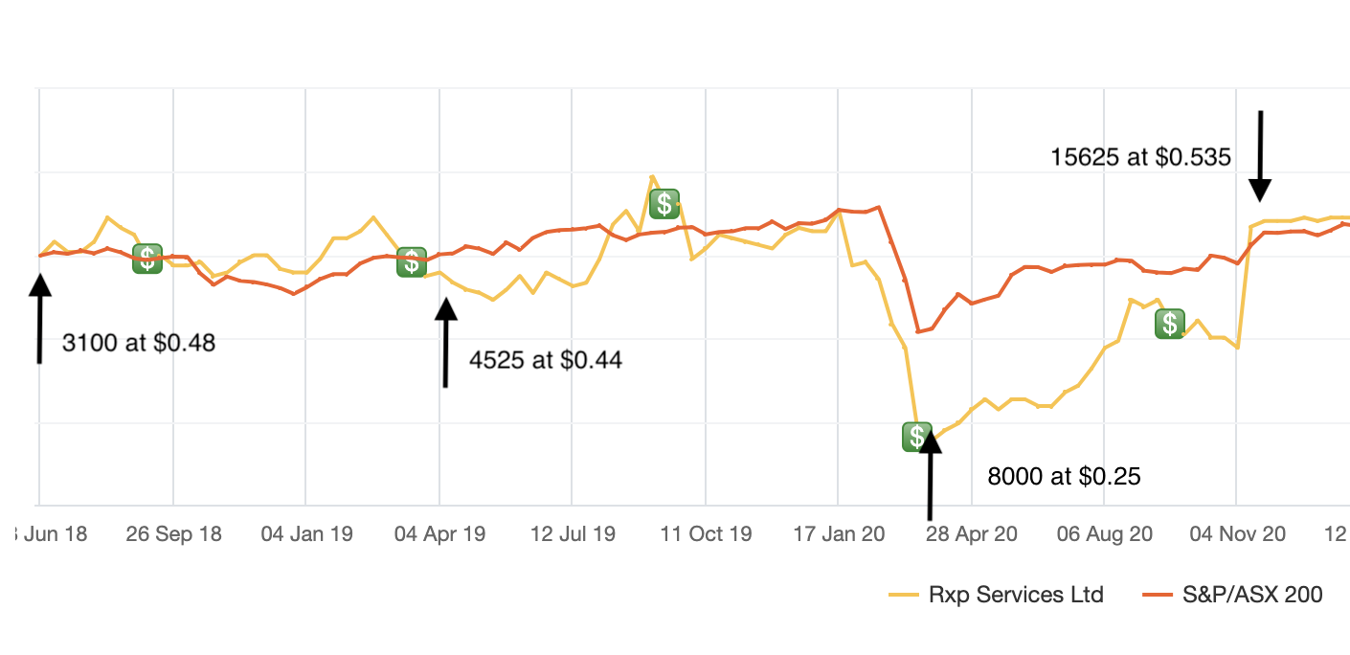Toggle the Rxp Services Ltd legend series

pos(1016,595)
